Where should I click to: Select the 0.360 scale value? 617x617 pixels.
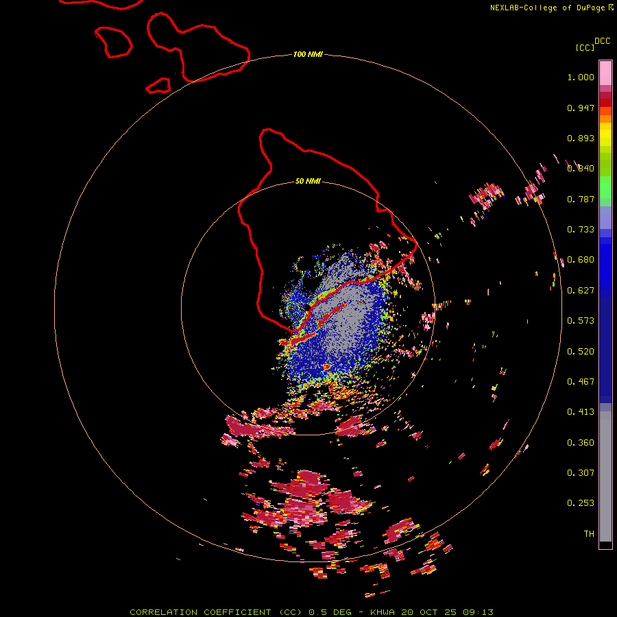pyautogui.click(x=581, y=443)
